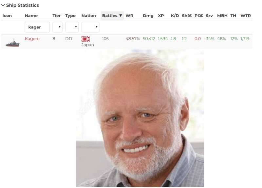Sort table by Srv column
Screen dimensions: 262x188
point(209,16)
